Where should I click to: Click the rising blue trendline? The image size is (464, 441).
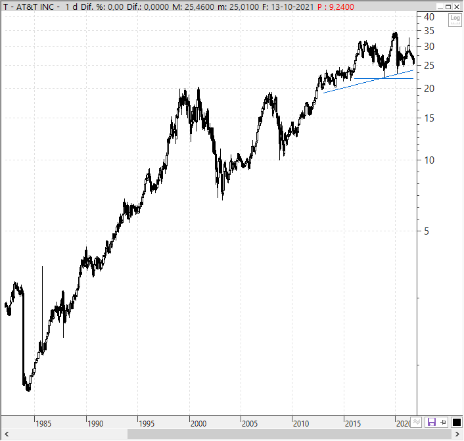(369, 81)
